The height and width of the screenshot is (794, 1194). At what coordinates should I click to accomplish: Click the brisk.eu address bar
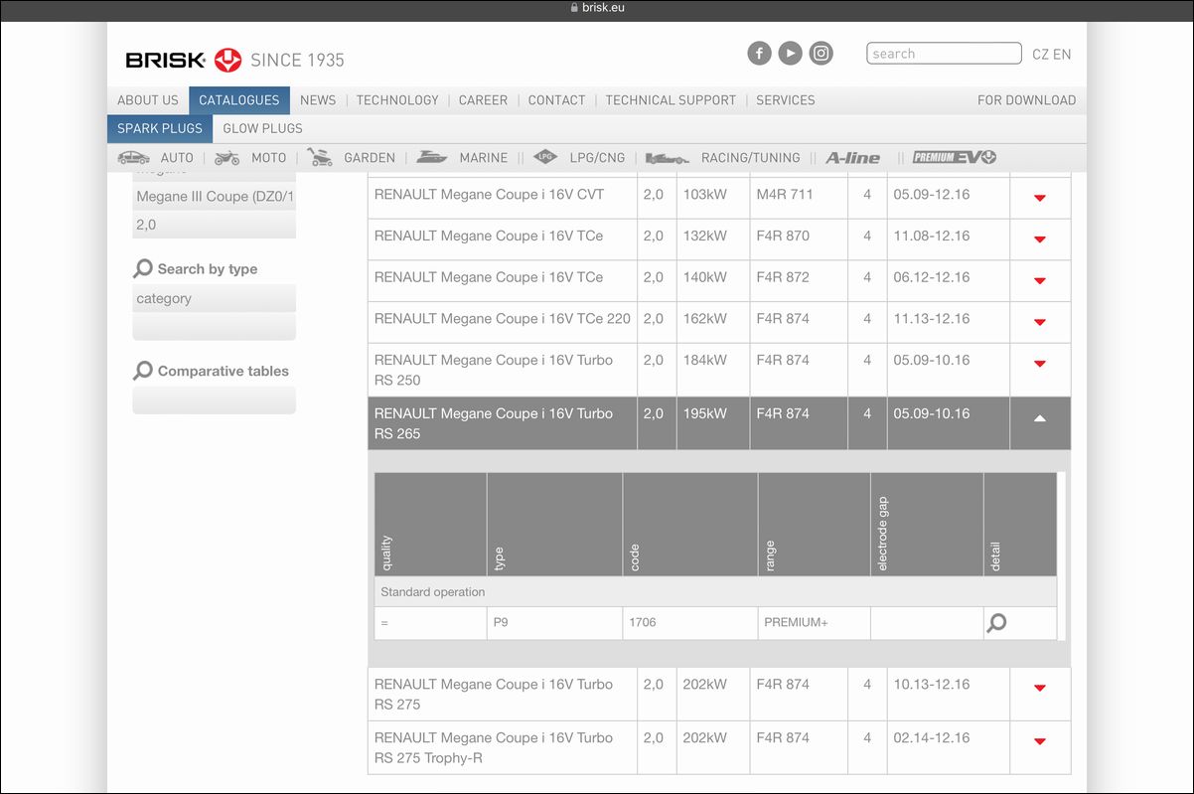(597, 8)
